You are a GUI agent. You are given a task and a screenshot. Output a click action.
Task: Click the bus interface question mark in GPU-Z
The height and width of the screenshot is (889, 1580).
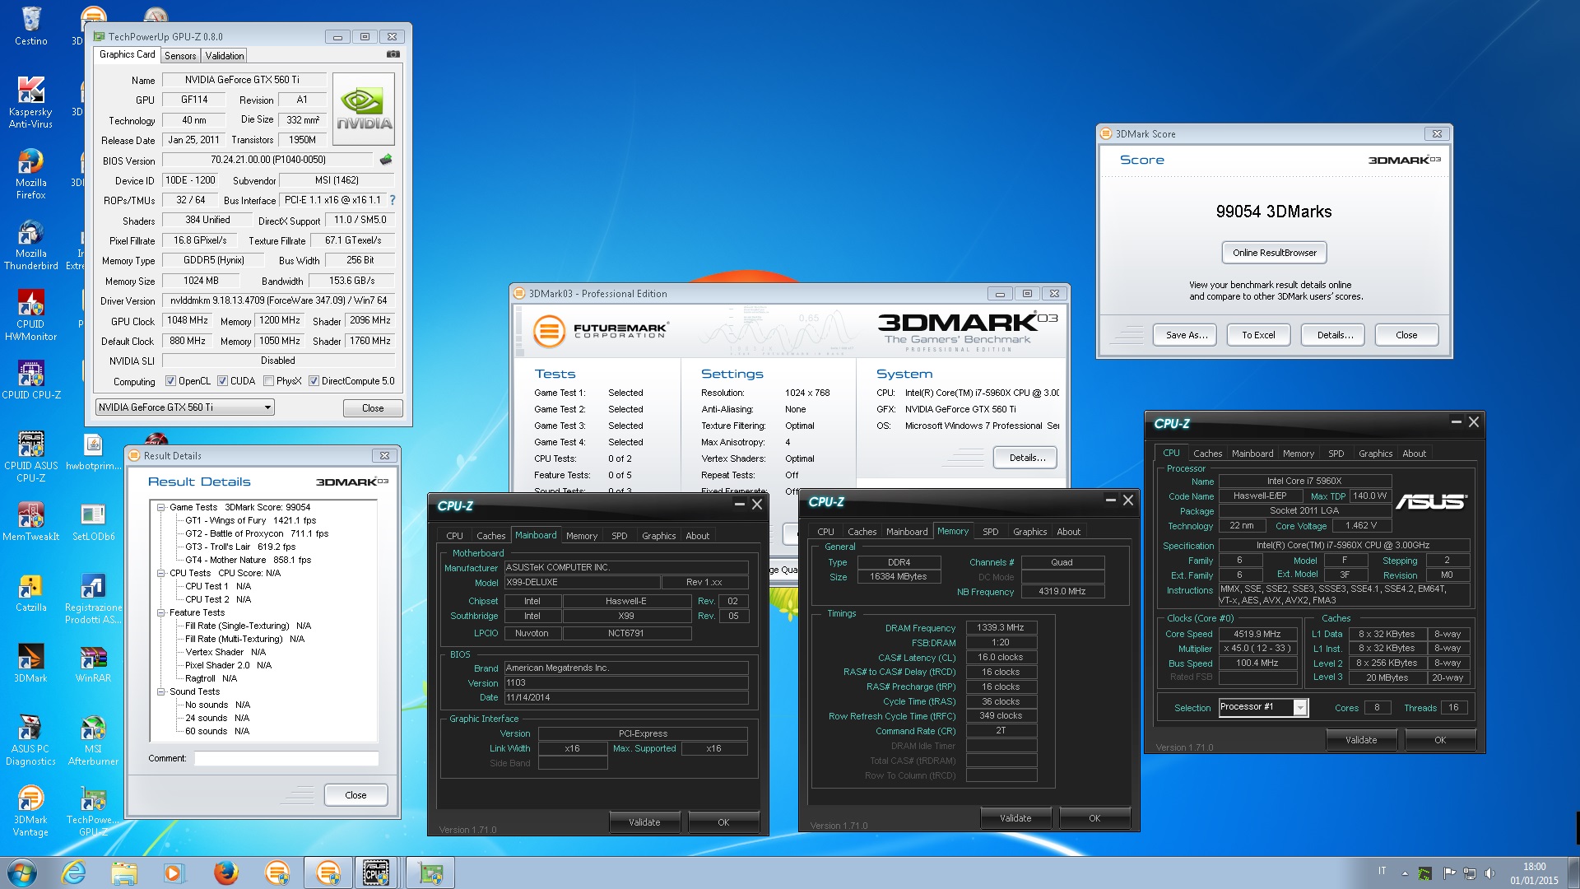393,200
